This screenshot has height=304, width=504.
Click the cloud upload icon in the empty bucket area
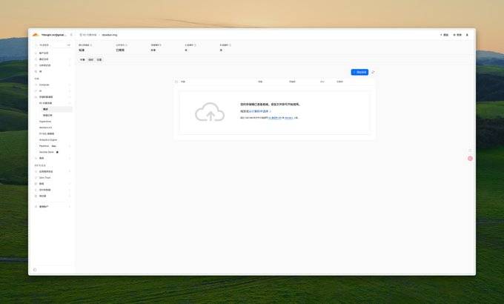[210, 112]
